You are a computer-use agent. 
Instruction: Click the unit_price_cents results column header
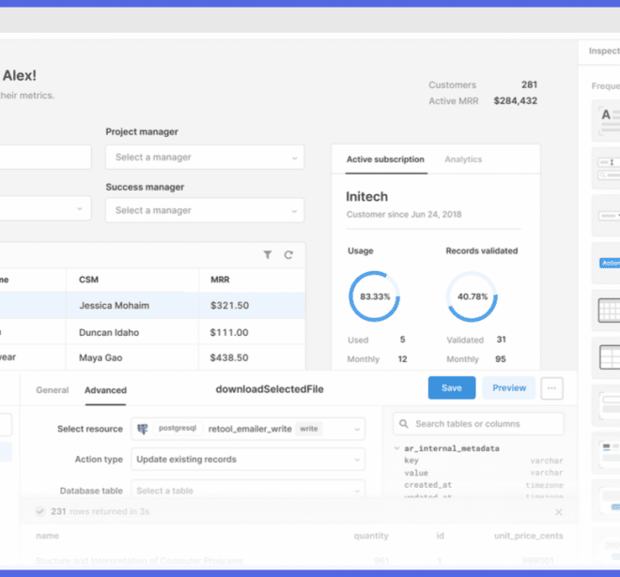[x=529, y=536]
